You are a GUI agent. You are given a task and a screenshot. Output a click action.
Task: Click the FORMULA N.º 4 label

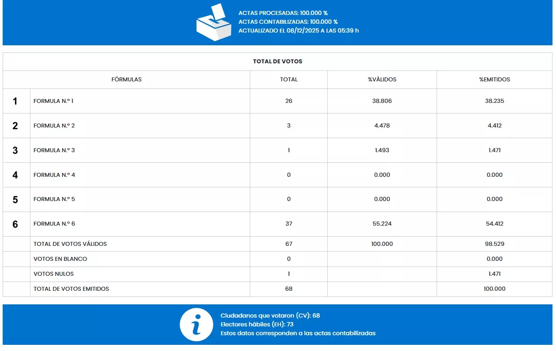pyautogui.click(x=54, y=175)
